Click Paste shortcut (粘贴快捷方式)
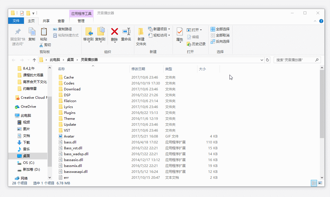The width and height of the screenshot is (330, 197). [x=66, y=35]
